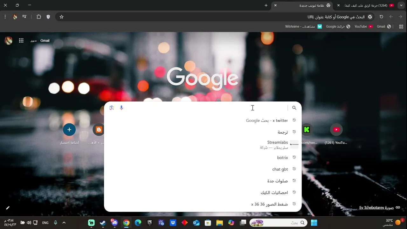The image size is (407, 229).
Task: Select the botrix search suggestion
Action: [203, 157]
